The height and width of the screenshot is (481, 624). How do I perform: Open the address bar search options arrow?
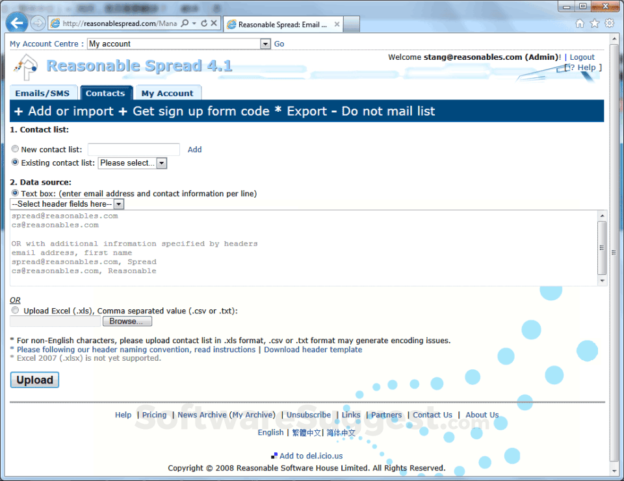(194, 23)
